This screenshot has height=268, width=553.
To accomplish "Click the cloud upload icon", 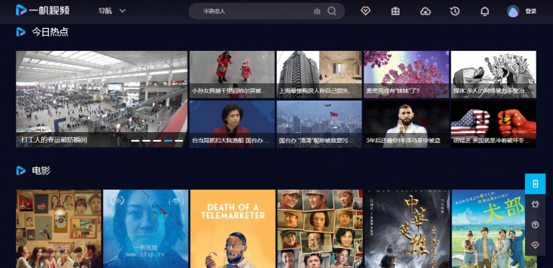I will (x=426, y=11).
